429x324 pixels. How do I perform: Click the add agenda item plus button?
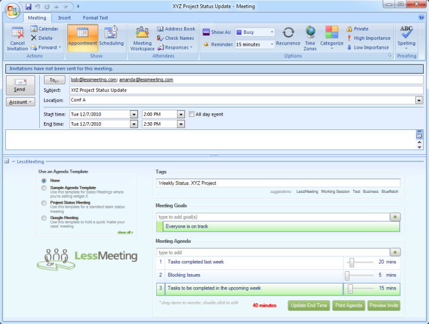(395, 252)
